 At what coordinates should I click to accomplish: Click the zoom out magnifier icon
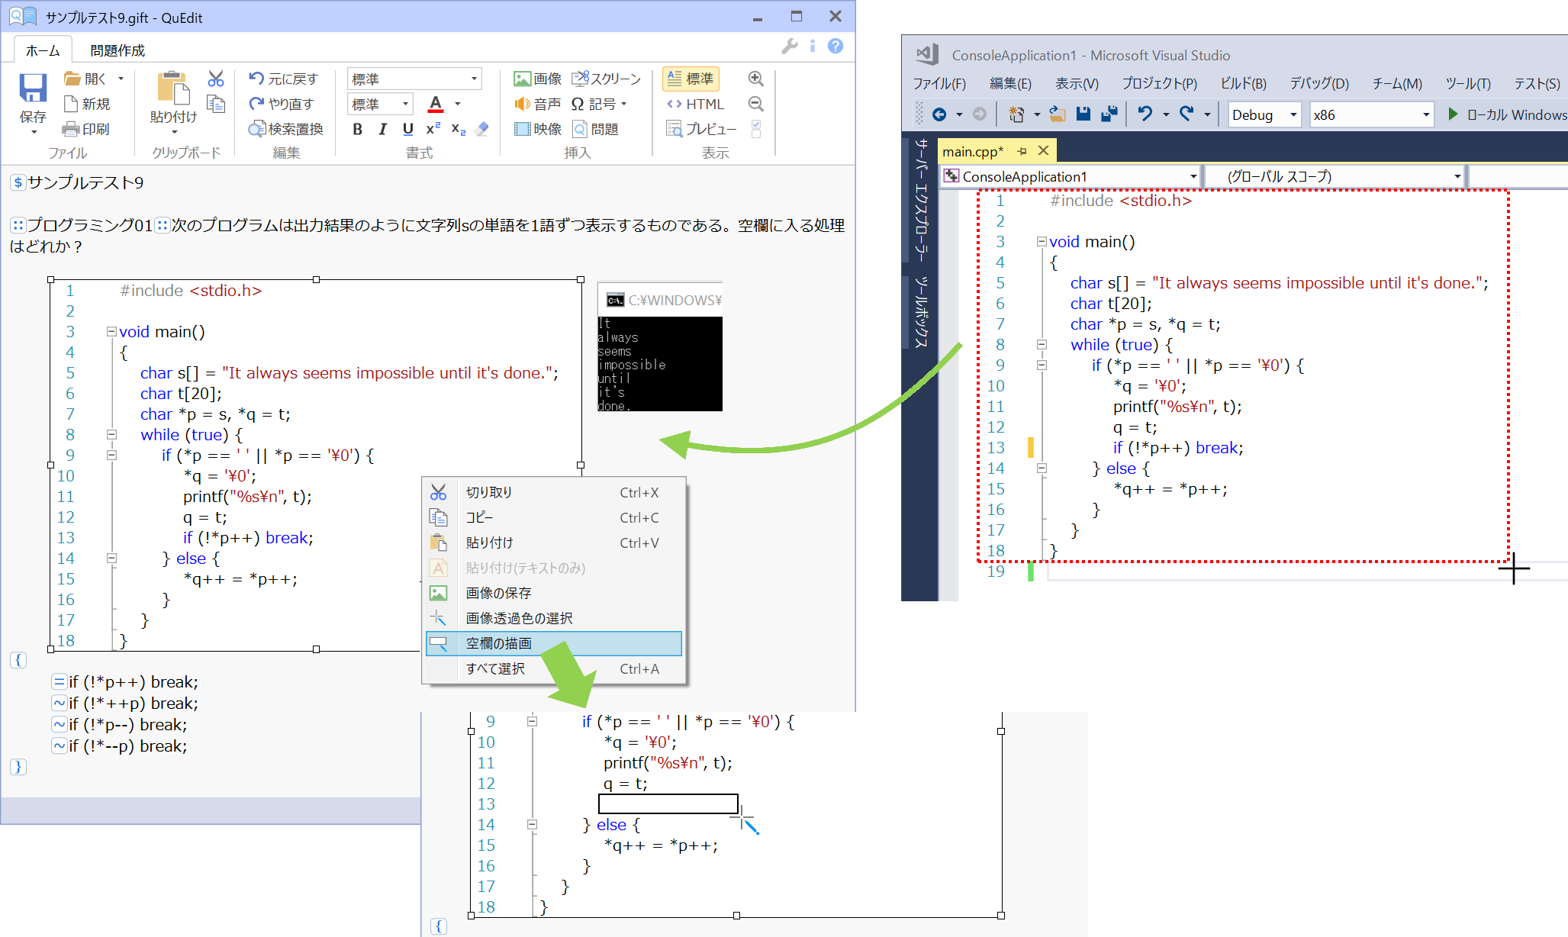click(x=755, y=104)
